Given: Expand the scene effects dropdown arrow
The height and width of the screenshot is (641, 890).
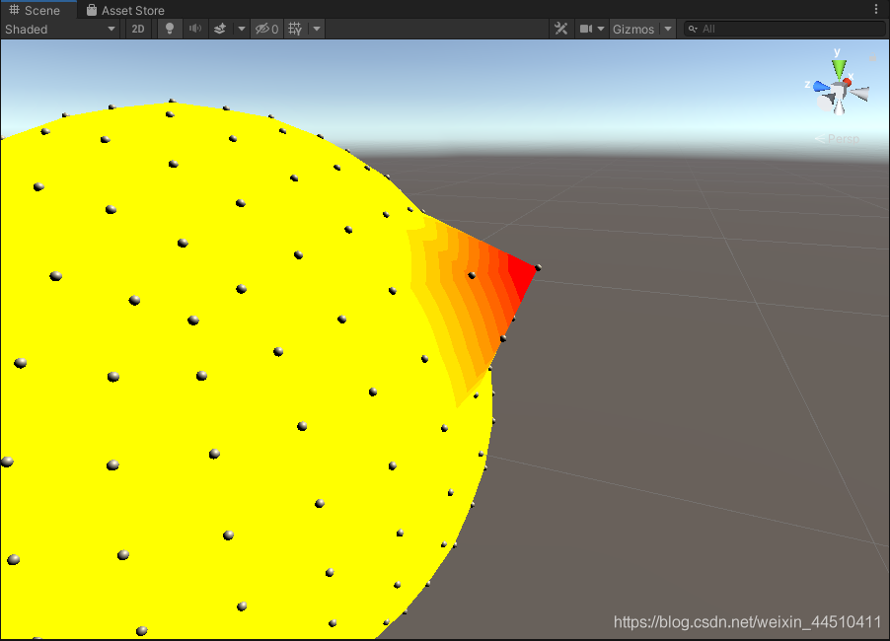Looking at the screenshot, I should click(241, 29).
